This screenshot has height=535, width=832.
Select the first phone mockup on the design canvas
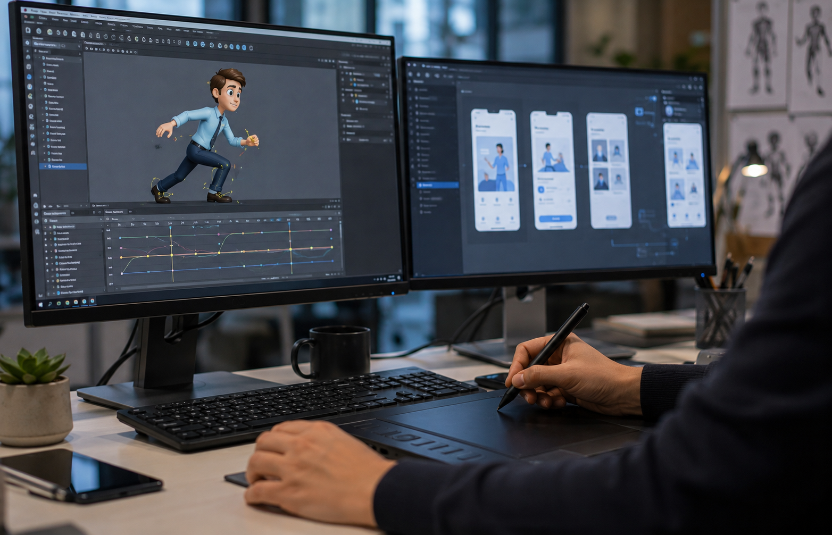tap(495, 170)
